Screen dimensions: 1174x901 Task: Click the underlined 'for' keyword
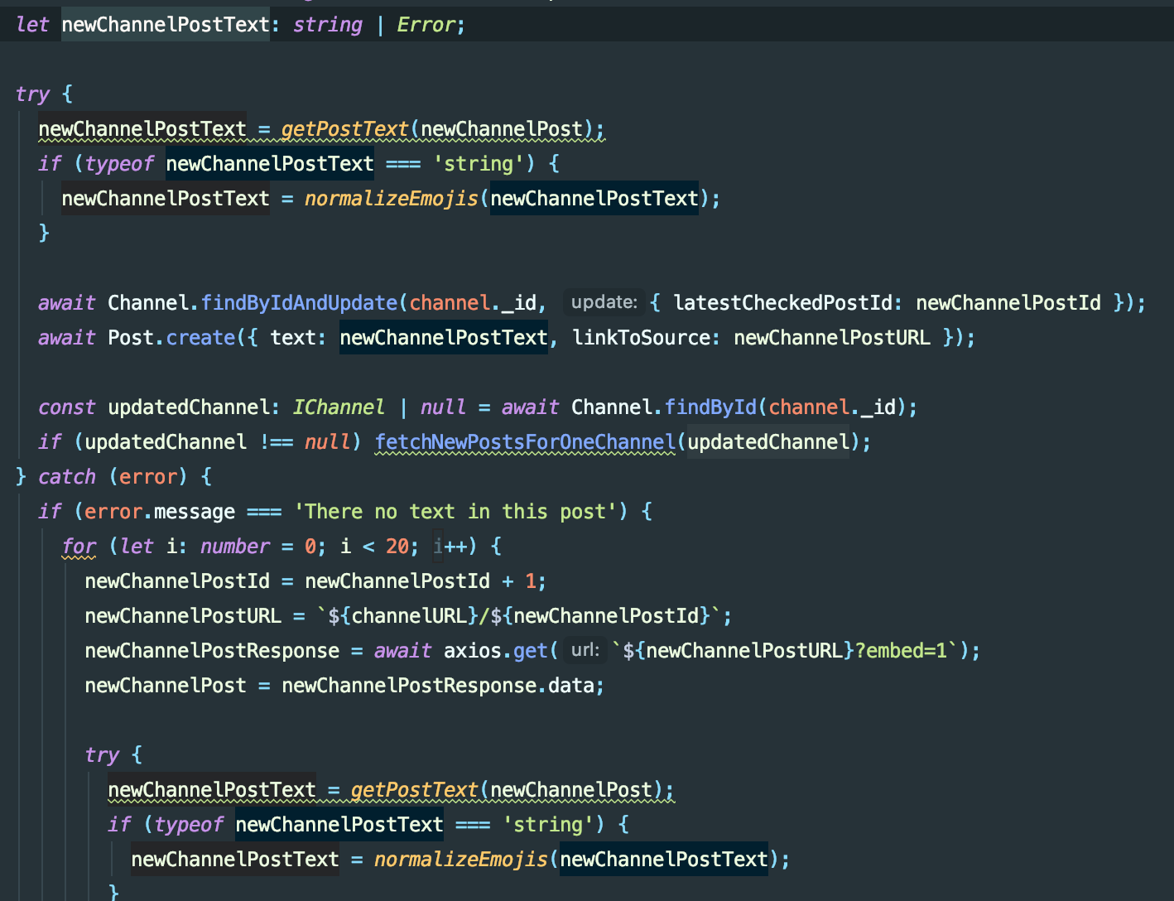click(x=79, y=546)
